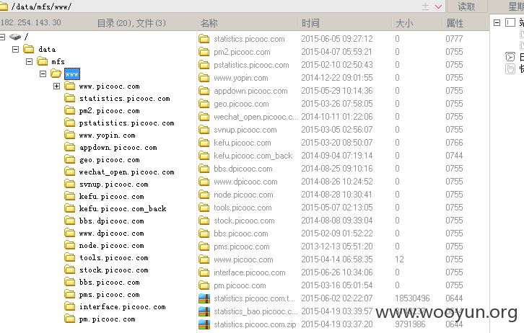Click folder icon of pm2.picooc.com list row

pyautogui.click(x=204, y=52)
